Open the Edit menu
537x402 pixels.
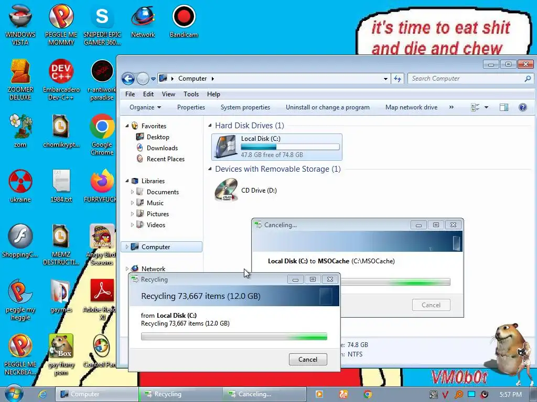click(x=148, y=94)
